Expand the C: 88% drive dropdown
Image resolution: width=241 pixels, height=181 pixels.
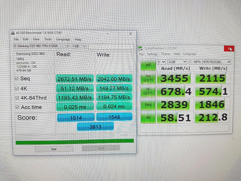[210, 62]
